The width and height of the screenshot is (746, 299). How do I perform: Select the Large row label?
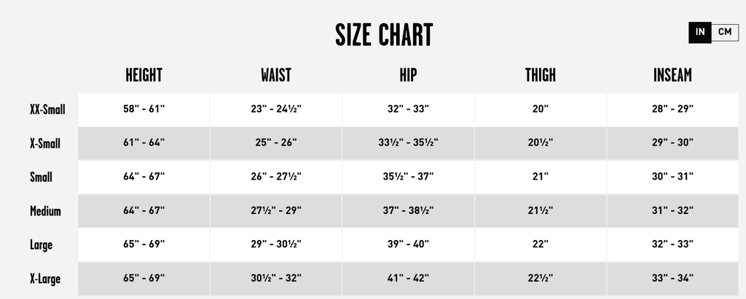tap(41, 244)
